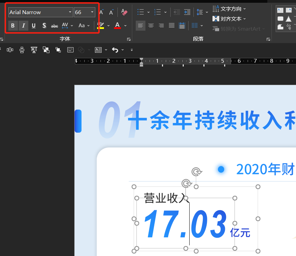Toggle Strikethrough (abc) formatting
The image size is (296, 256).
point(55,26)
